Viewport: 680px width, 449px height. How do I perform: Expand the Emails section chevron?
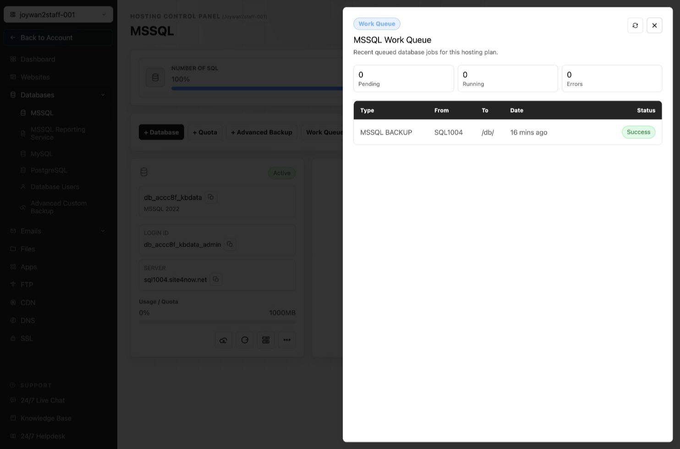pyautogui.click(x=103, y=231)
